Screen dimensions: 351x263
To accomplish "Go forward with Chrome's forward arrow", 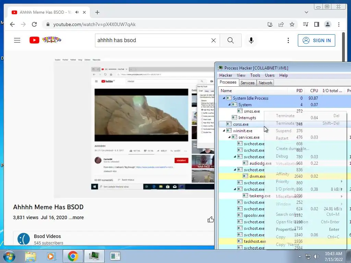I will 23,24.
